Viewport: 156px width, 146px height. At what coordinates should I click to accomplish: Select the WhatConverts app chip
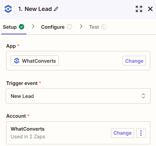[35, 61]
